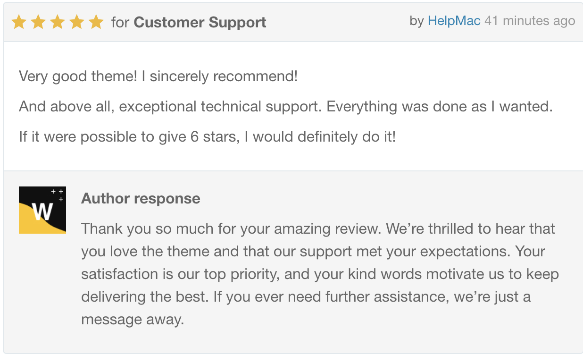
Task: Click the 'satisfaction is our top priority' line
Action: [x=320, y=274]
